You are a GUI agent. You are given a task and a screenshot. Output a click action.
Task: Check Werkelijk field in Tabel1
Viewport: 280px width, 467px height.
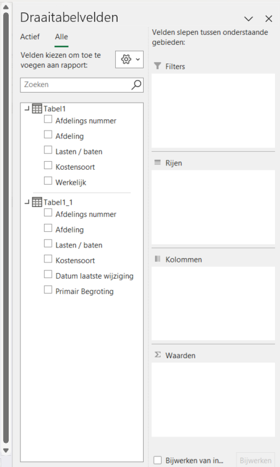tap(48, 181)
